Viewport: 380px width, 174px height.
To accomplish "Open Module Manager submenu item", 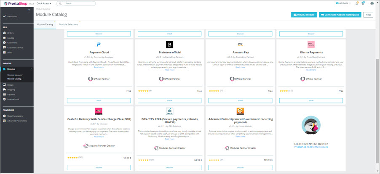I will 15,75.
